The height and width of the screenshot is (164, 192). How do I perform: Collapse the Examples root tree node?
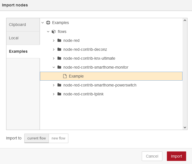click(x=42, y=23)
